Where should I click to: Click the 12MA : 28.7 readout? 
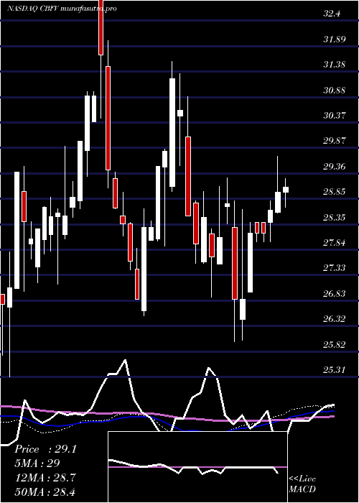click(45, 477)
